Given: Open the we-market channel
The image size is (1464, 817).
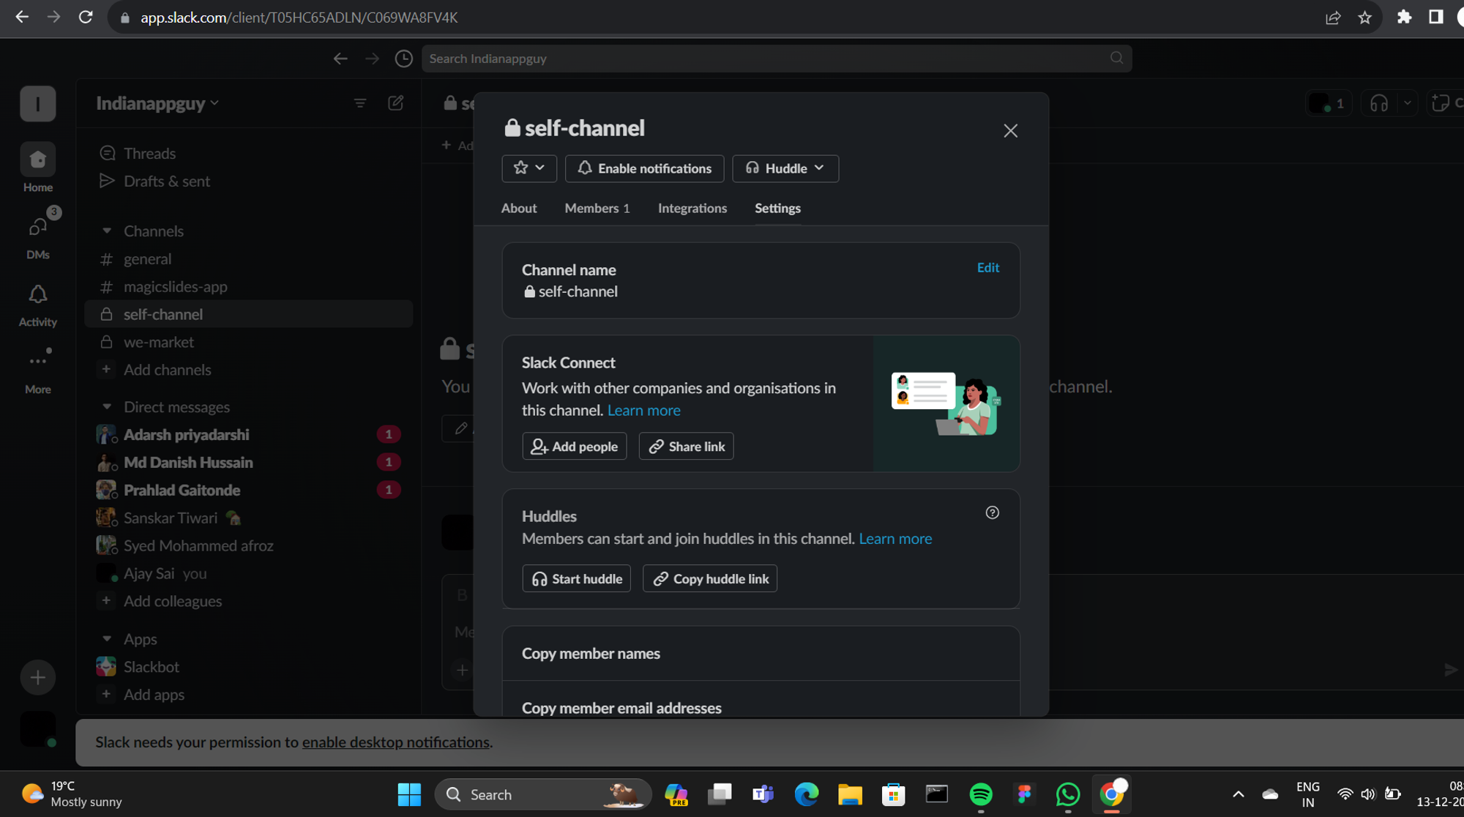Looking at the screenshot, I should click(x=248, y=342).
